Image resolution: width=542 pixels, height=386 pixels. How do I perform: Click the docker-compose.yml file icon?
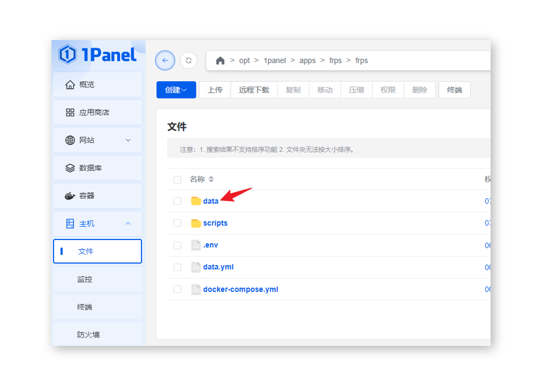pyautogui.click(x=196, y=289)
